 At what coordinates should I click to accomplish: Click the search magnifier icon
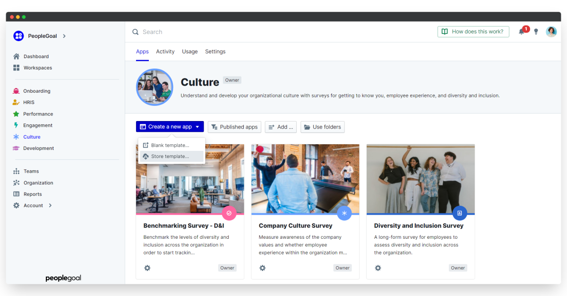coord(136,32)
